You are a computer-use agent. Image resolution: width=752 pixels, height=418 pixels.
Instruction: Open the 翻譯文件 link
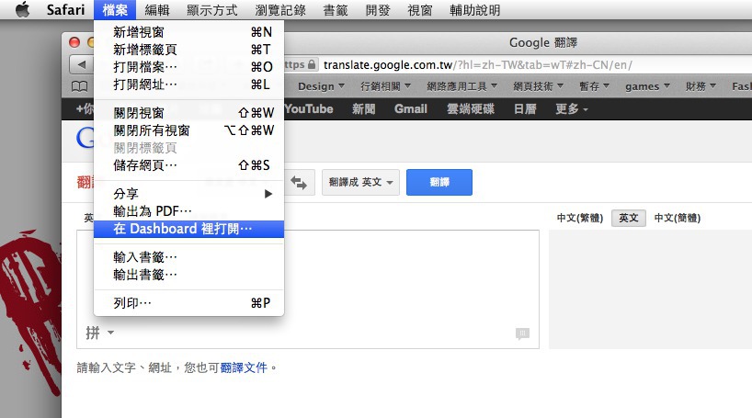[x=244, y=367]
